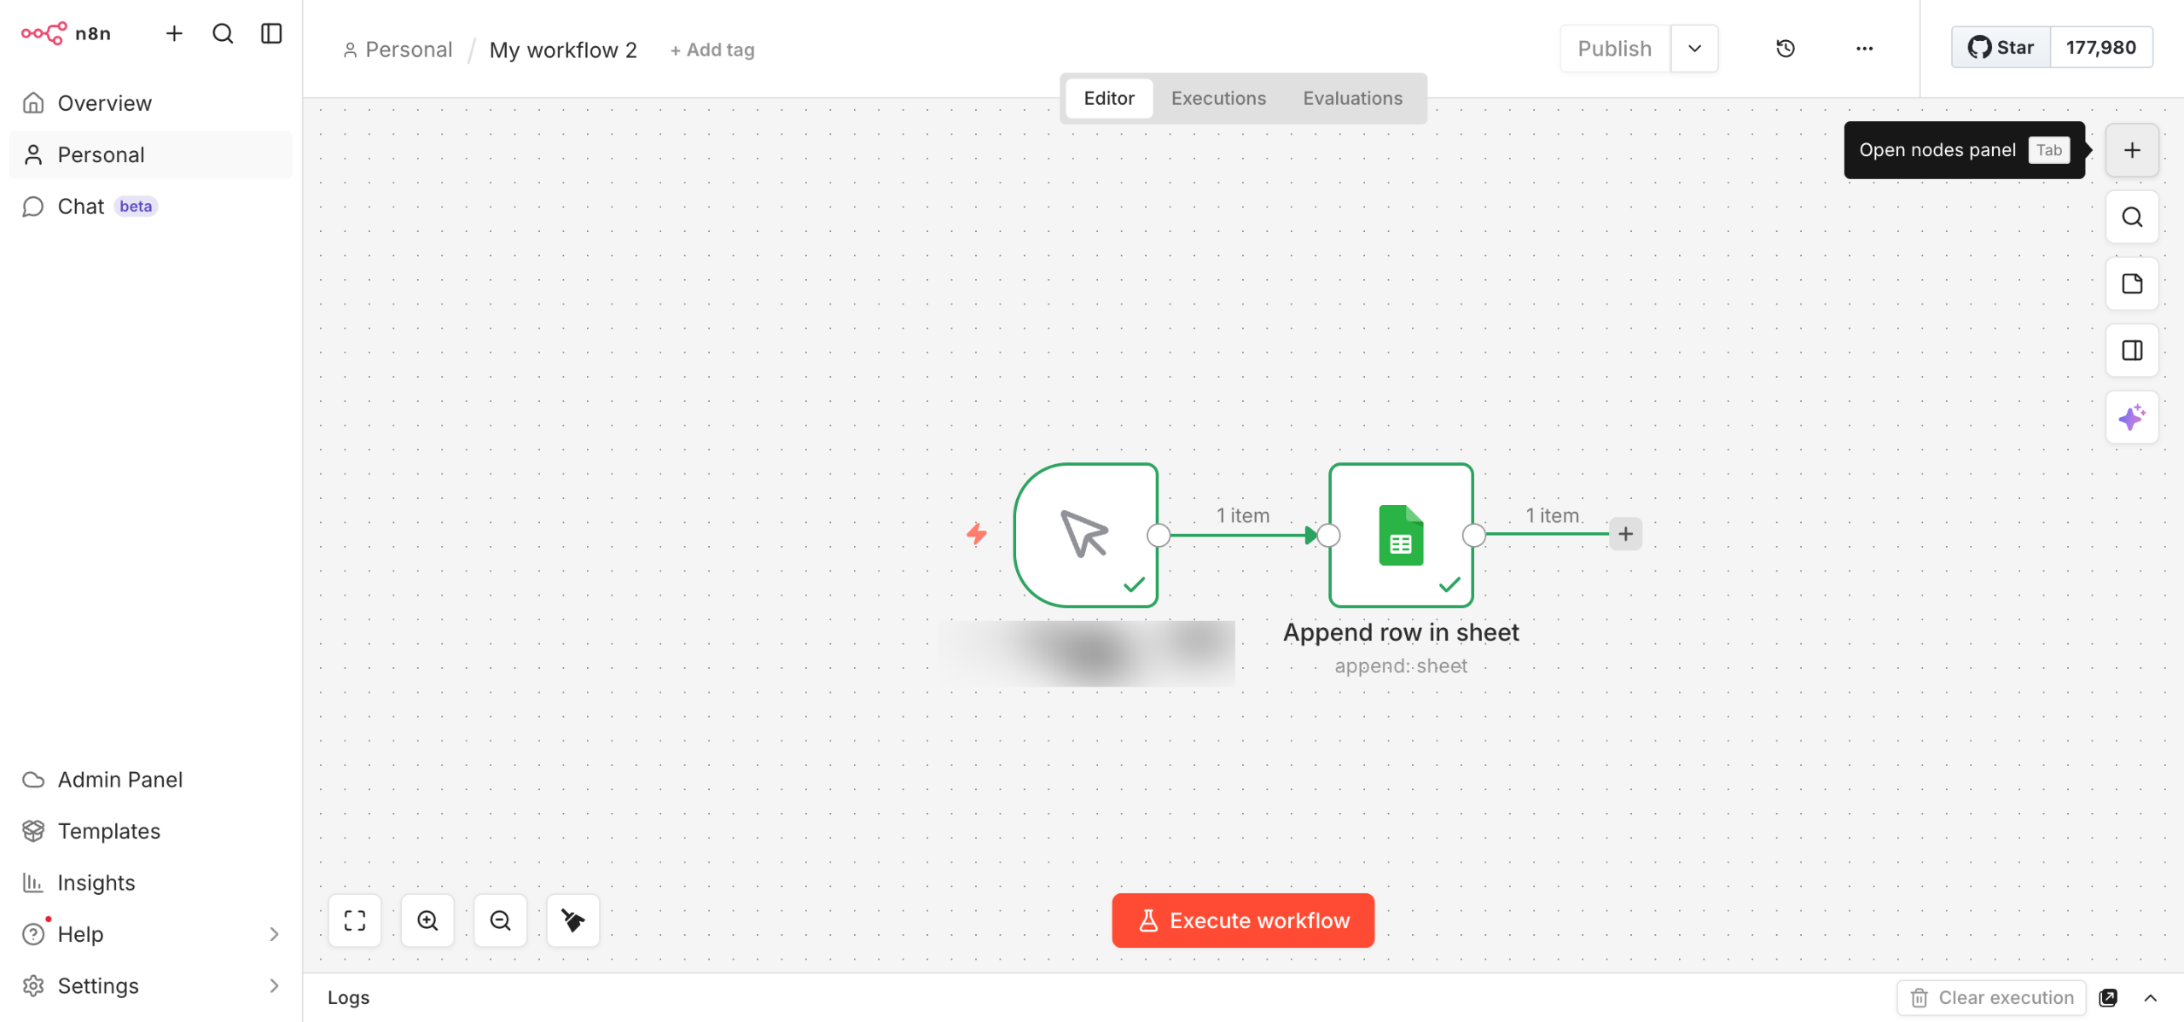Viewport: 2184px width, 1022px height.
Task: Open the AI assistant sparkle icon
Action: (x=2131, y=417)
